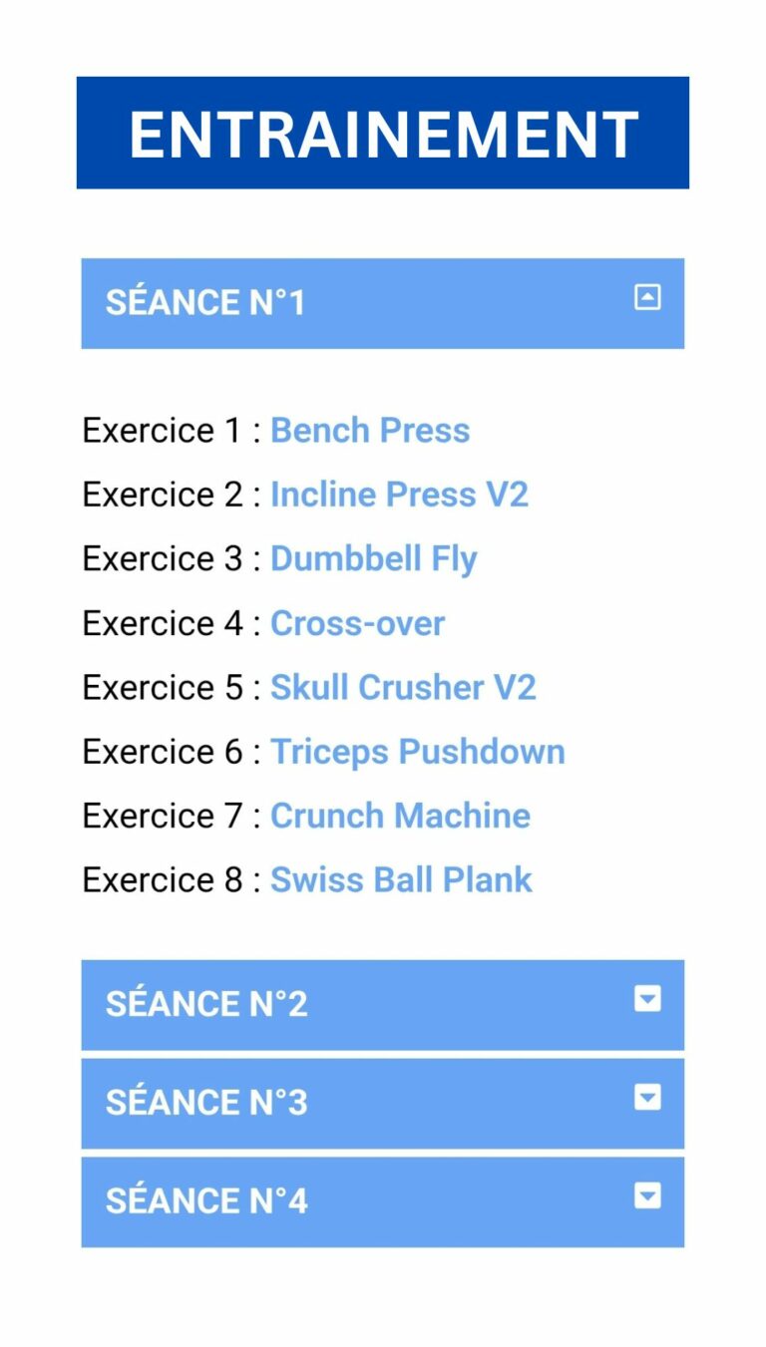Open Séance N°4 using its arrow icon

647,1195
